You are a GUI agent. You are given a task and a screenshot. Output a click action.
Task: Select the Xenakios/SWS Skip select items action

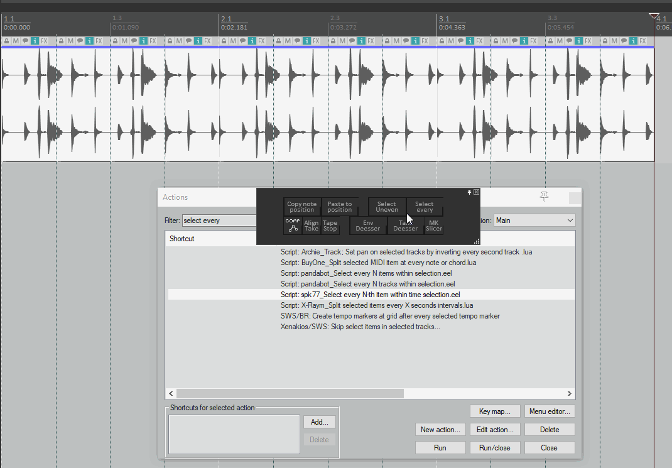tap(360, 327)
